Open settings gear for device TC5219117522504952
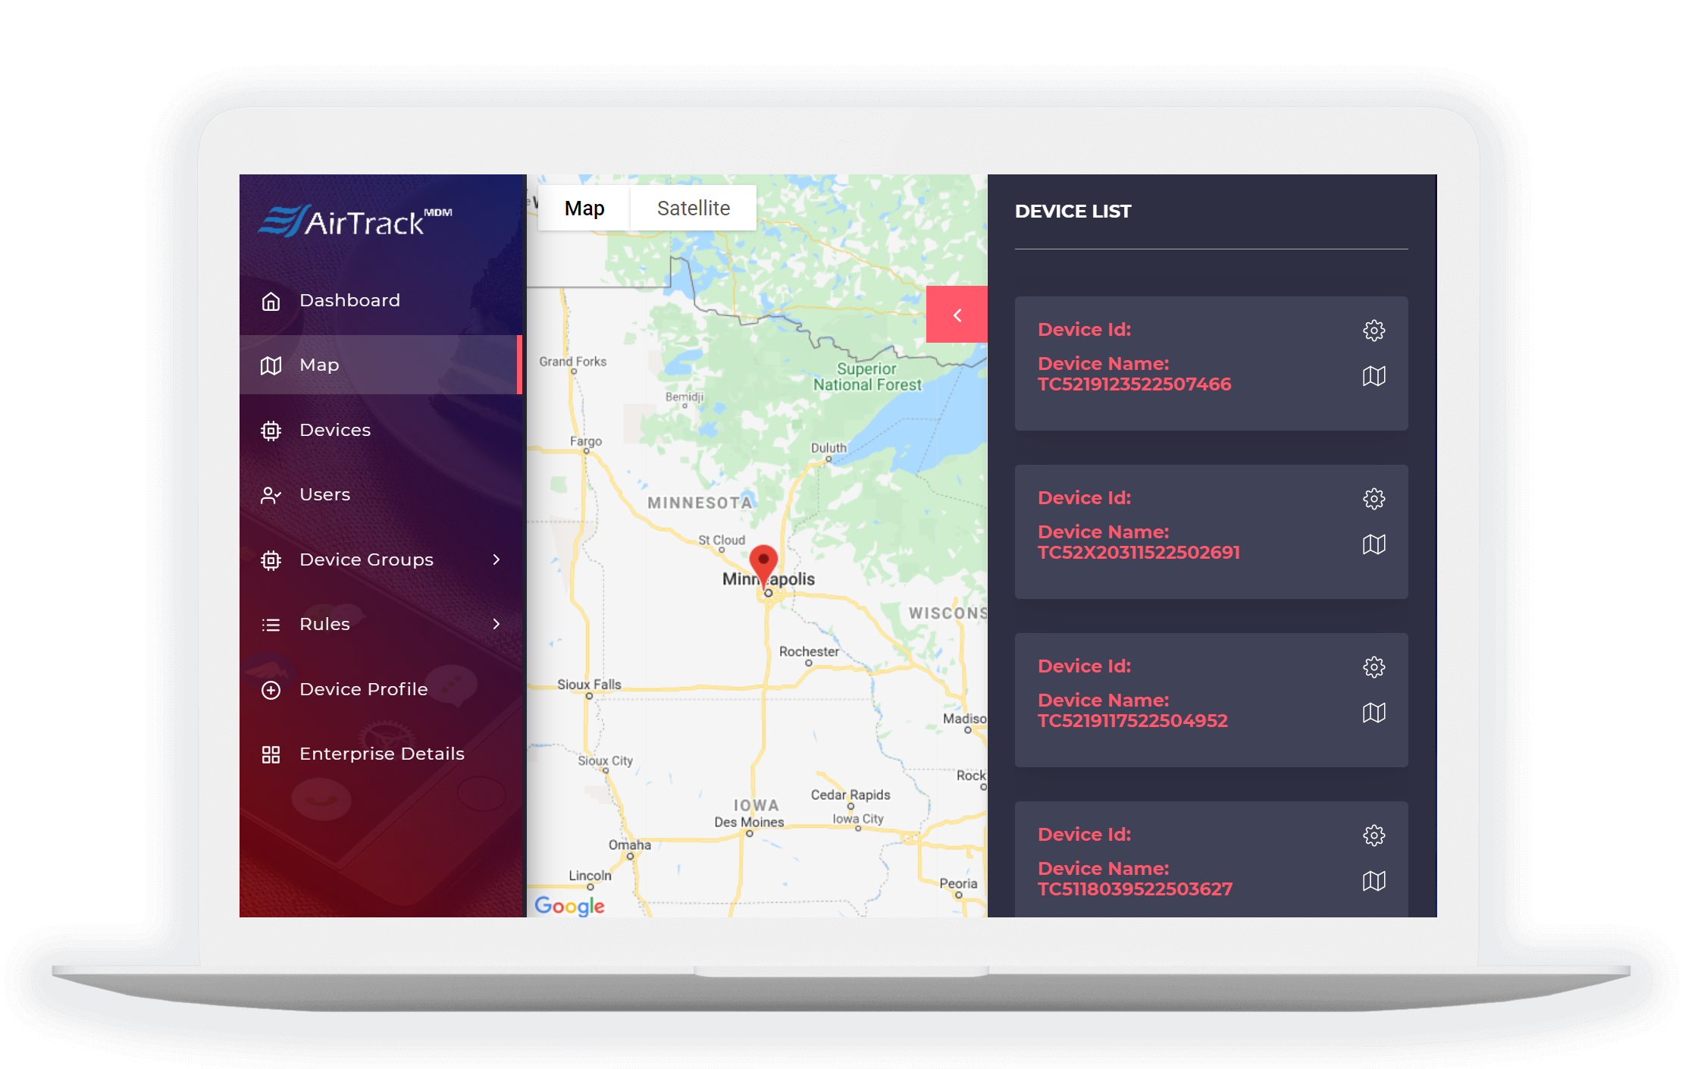 point(1373,666)
